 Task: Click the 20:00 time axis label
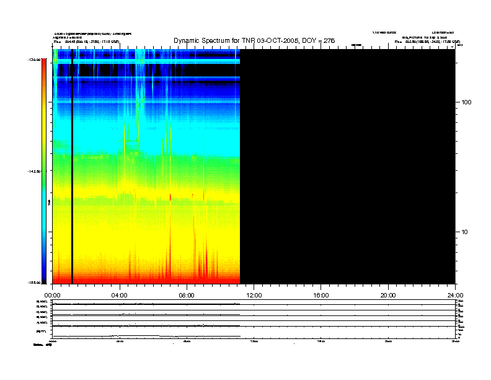point(388,296)
